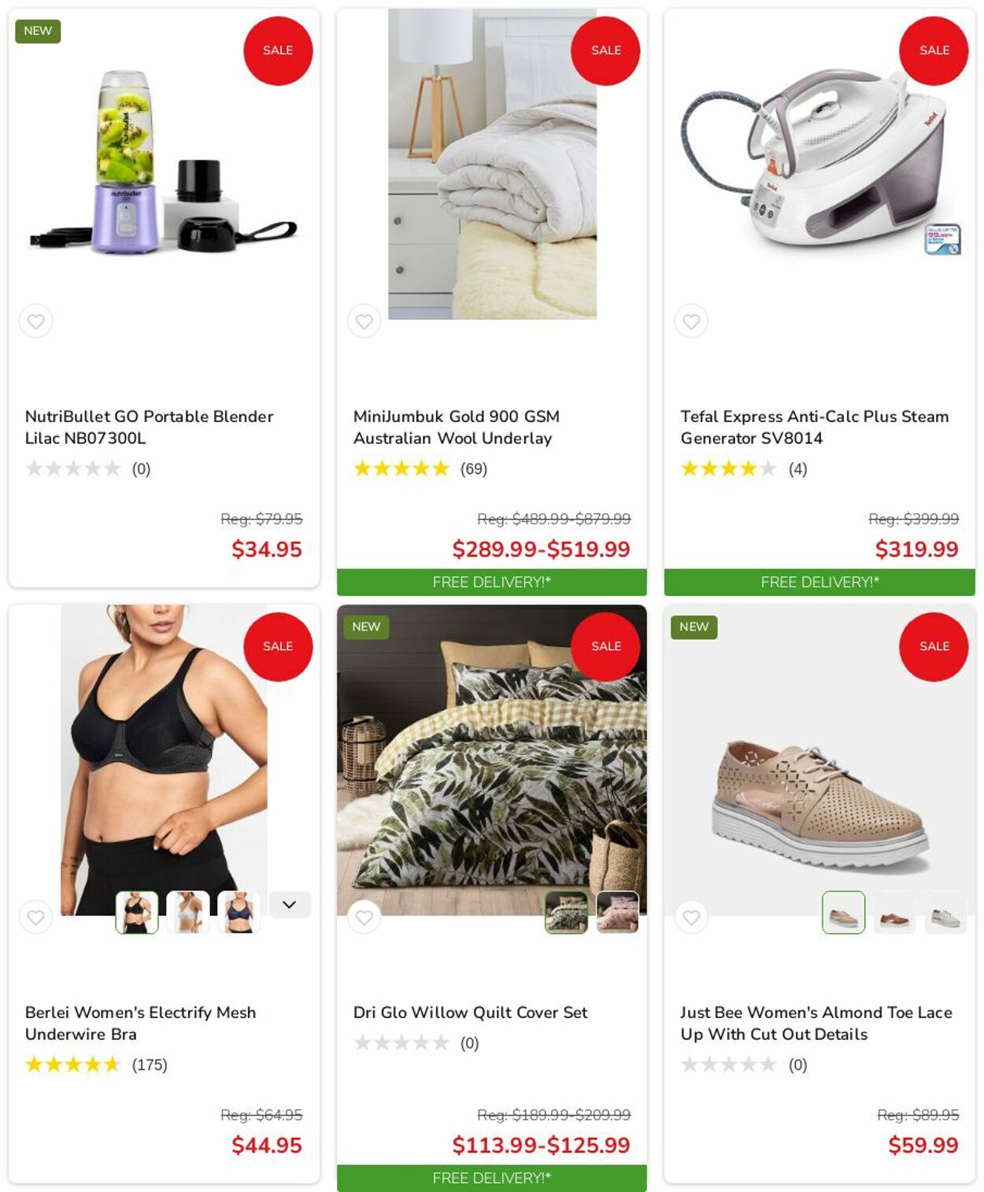The image size is (984, 1192).
Task: Select pink Willow quilt cover variant
Action: point(617,913)
